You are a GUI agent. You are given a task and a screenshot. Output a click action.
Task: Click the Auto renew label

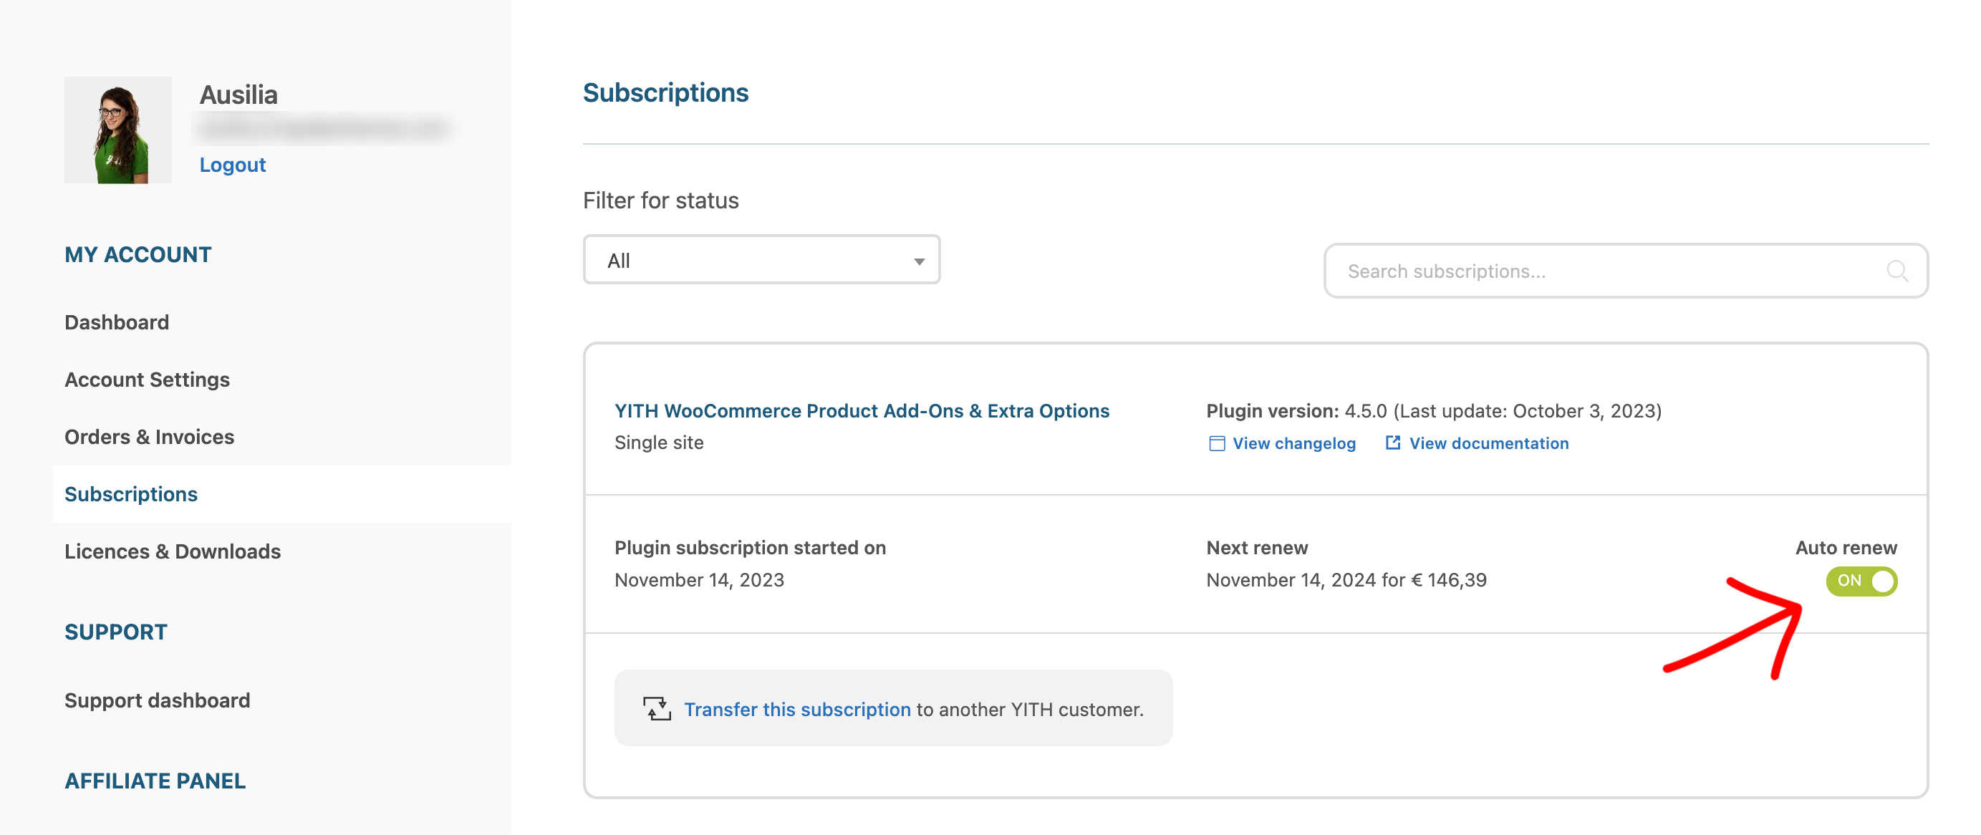(1846, 547)
